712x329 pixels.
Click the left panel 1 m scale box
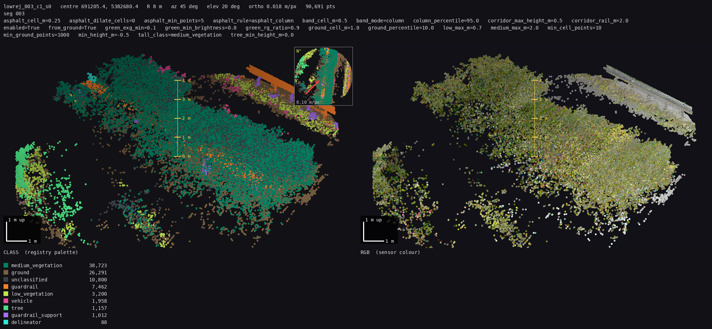(22, 230)
